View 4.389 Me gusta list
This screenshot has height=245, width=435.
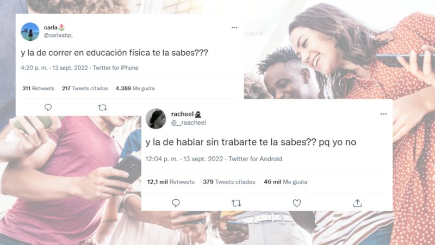coord(135,88)
